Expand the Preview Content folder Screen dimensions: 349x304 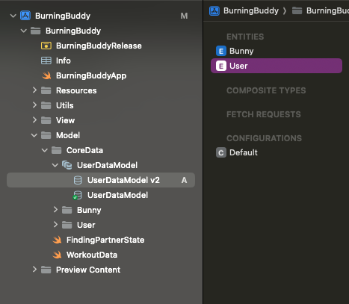coord(34,270)
